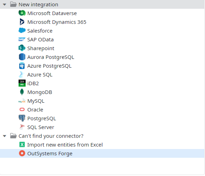Pick the Azure SQL entry
Viewport: 205px width, 176px height.
tap(40, 75)
